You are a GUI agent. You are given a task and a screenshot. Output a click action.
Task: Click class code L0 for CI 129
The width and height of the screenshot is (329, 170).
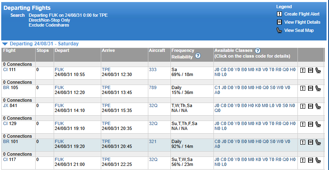tap(224, 129)
